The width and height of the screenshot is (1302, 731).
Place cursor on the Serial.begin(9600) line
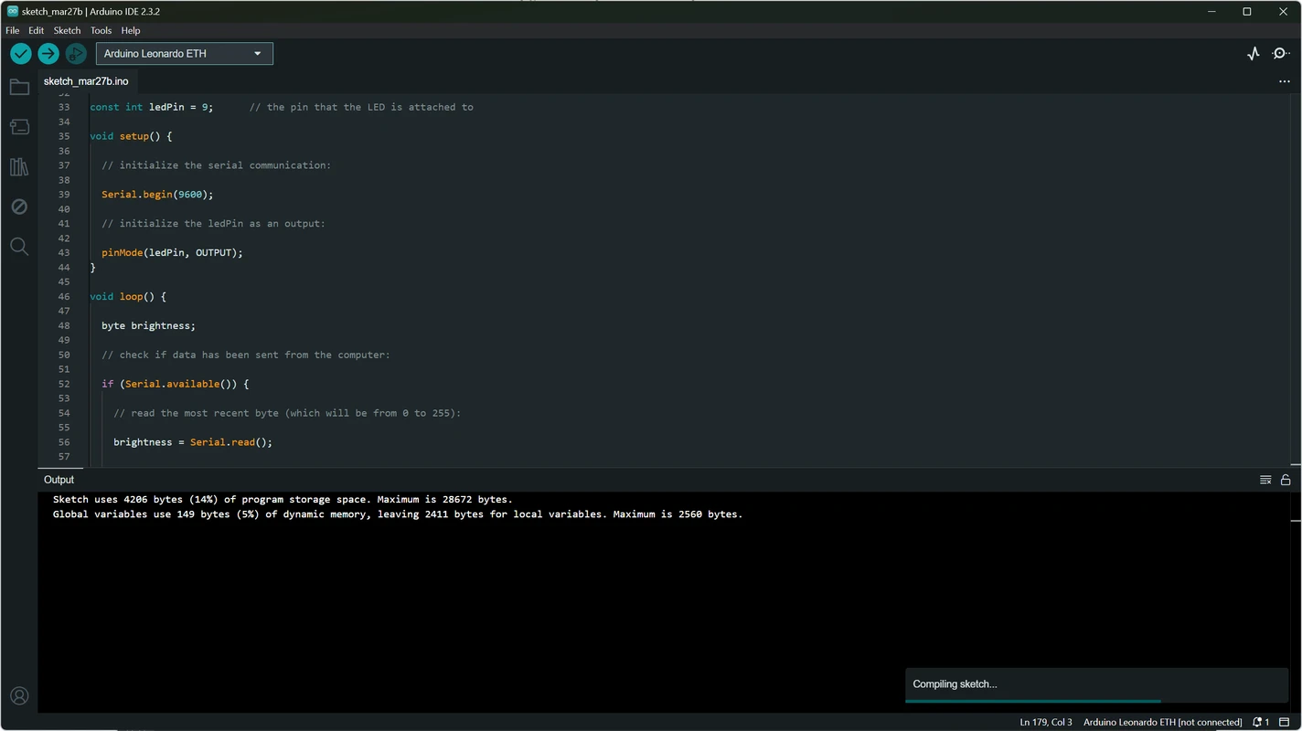[157, 195]
